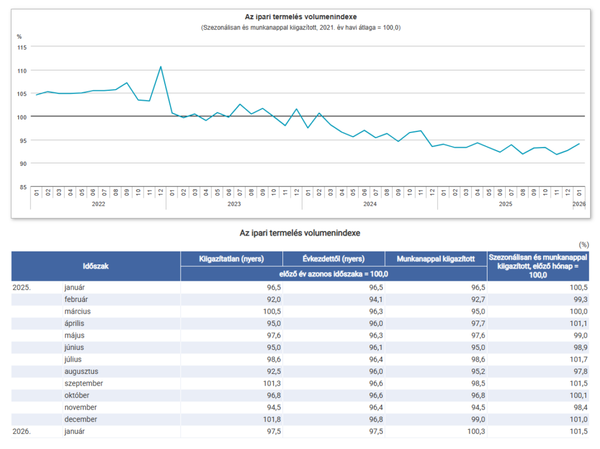Select the március row label

tap(77, 311)
